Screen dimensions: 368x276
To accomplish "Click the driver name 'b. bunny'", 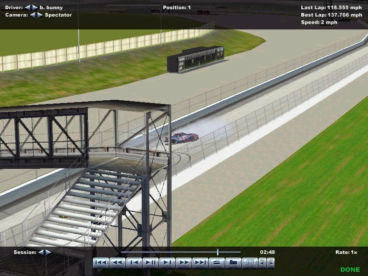I will [x=51, y=8].
